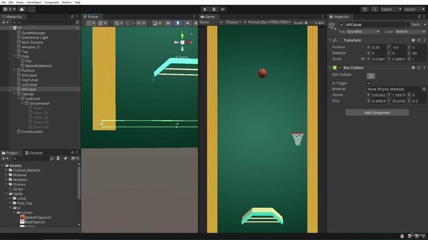The width and height of the screenshot is (428, 240).
Task: Open the Layout dropdown
Action: [415, 9]
